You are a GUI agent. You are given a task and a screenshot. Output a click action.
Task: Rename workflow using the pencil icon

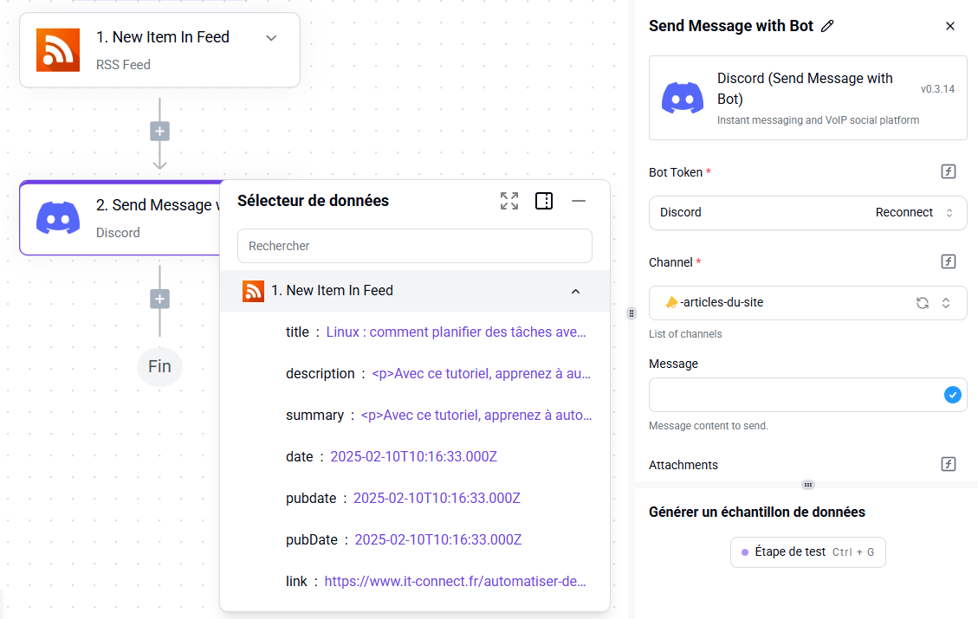point(826,26)
